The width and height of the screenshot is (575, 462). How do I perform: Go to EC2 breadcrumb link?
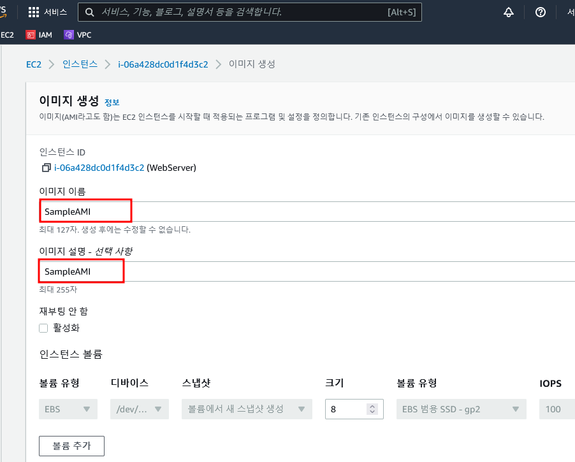[x=34, y=64]
